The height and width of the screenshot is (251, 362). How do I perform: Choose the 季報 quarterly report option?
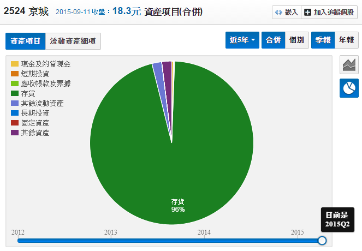[x=323, y=40]
